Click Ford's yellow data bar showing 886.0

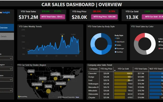coord(122,80)
